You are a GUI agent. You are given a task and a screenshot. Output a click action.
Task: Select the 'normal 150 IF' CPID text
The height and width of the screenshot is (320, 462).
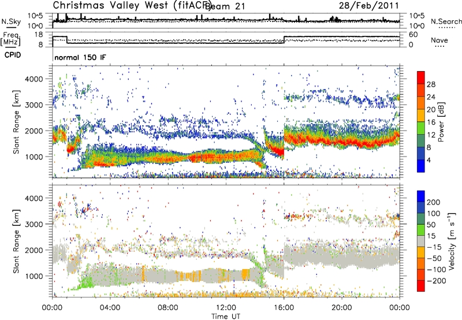click(x=80, y=57)
